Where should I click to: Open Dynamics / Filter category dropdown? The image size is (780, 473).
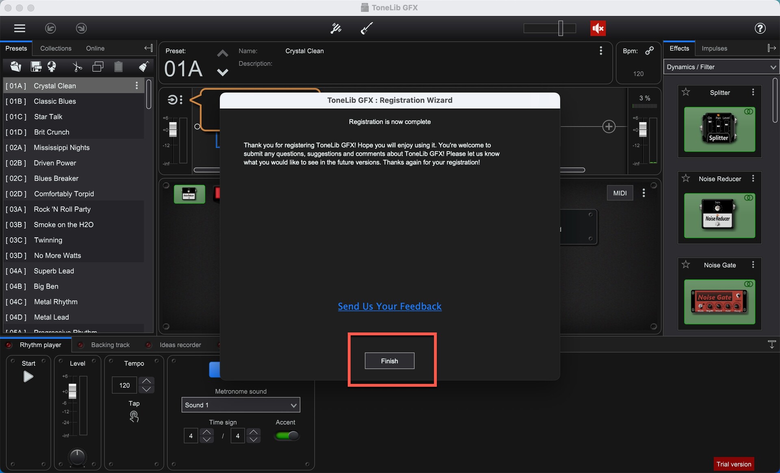tap(721, 67)
